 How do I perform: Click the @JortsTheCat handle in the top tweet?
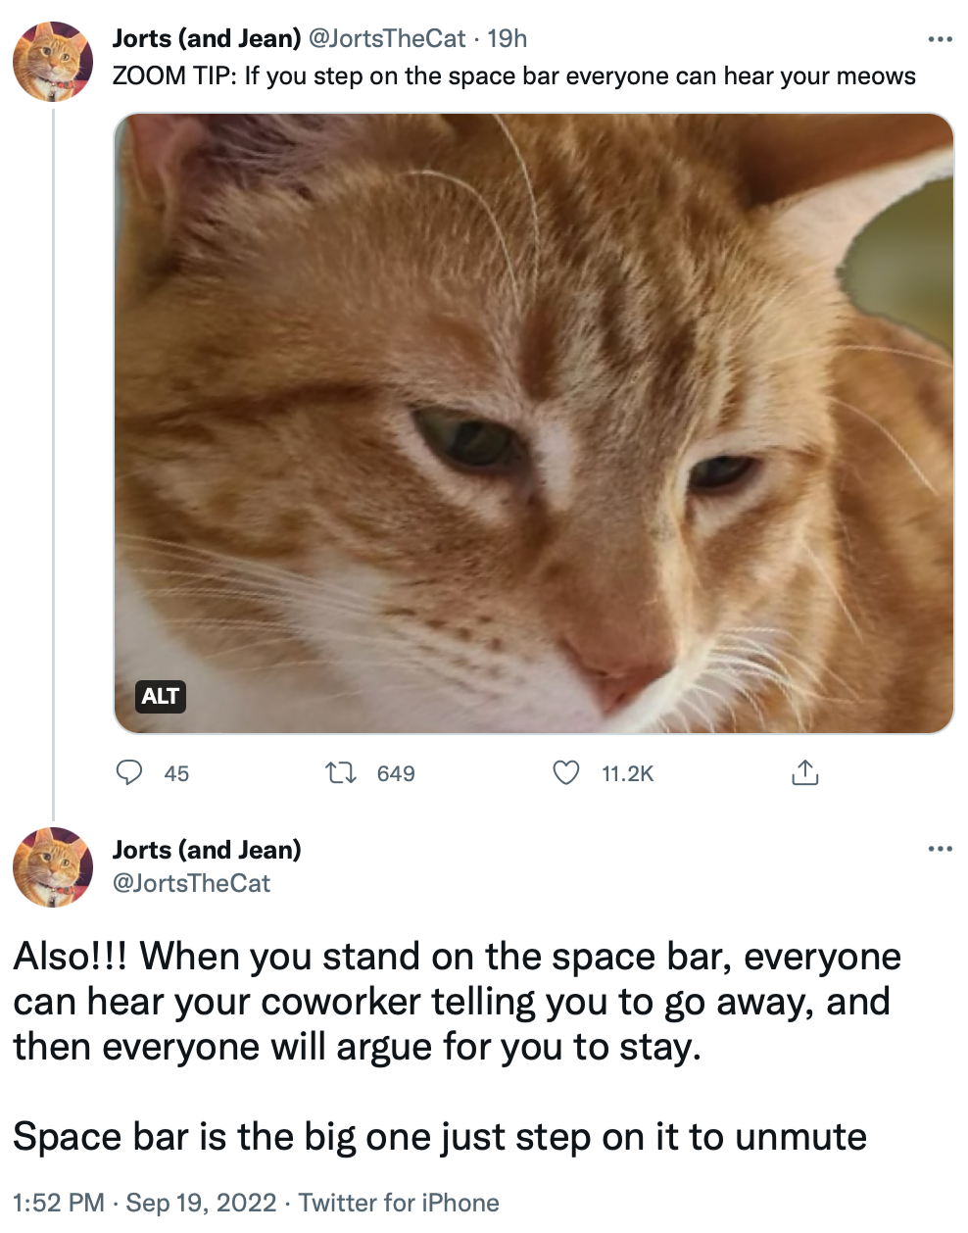pos(387,38)
